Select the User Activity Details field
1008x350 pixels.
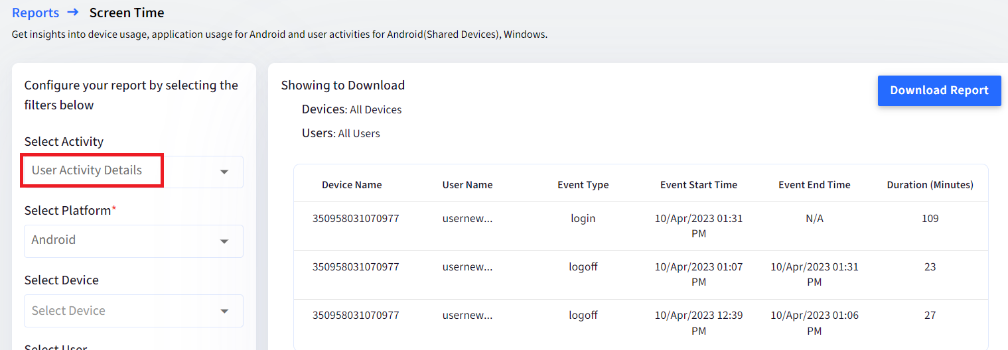133,172
